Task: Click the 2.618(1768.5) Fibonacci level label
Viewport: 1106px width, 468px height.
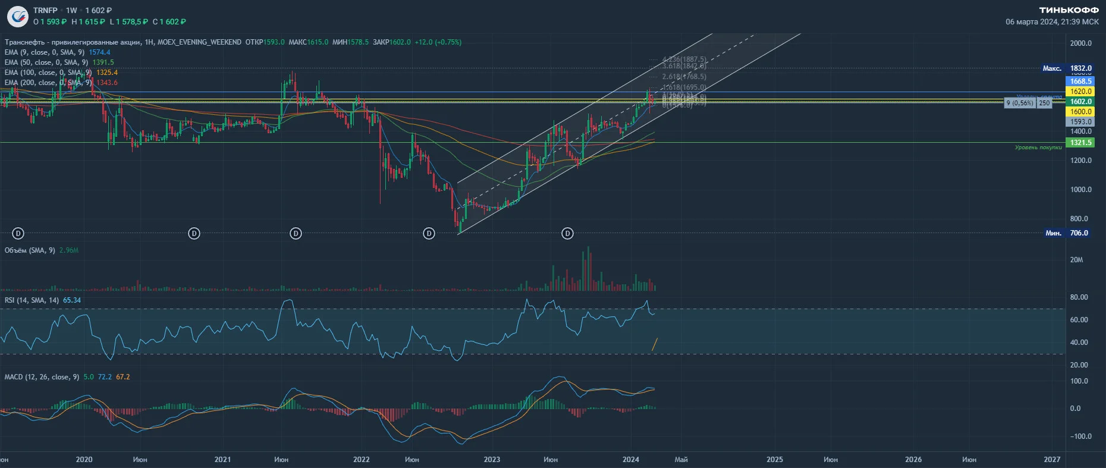Action: (684, 77)
